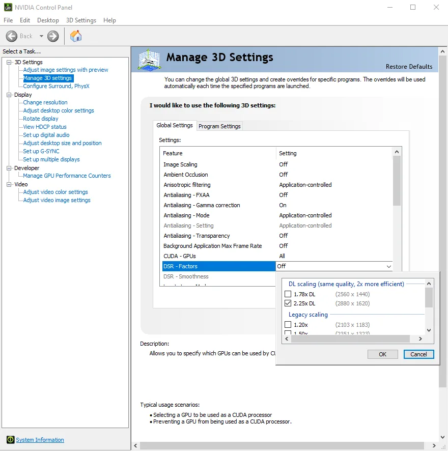Select the Global Settings tab
The height and width of the screenshot is (451, 448).
click(x=175, y=125)
